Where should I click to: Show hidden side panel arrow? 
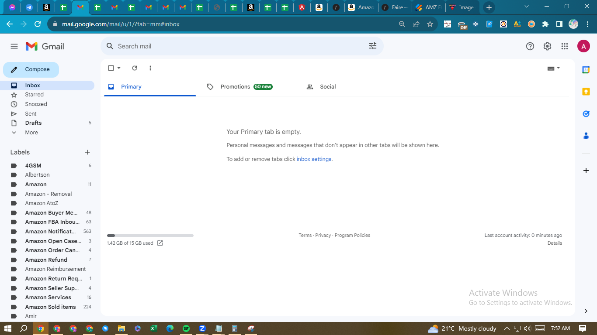[586, 311]
